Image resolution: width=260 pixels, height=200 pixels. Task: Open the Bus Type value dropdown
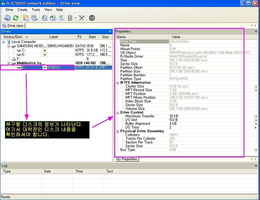(256, 150)
